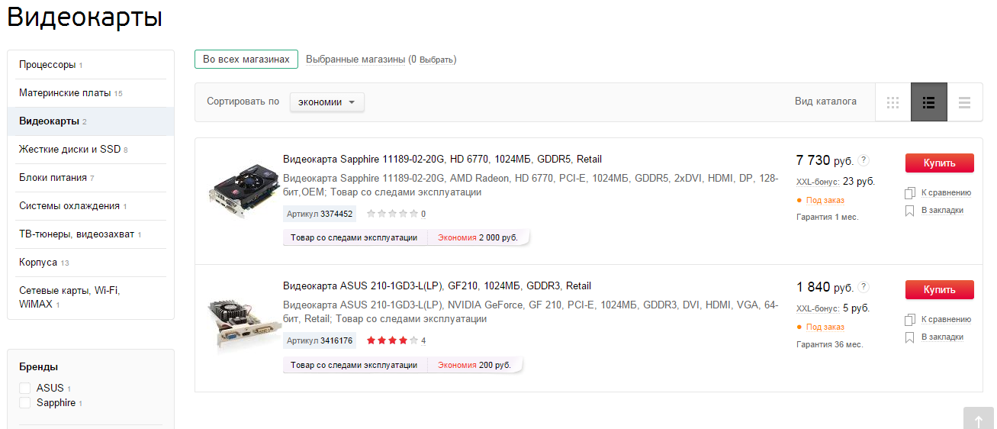Image resolution: width=997 pixels, height=429 pixels.
Task: Open Sapphire 11189-02-20G product title link
Action: (442, 160)
